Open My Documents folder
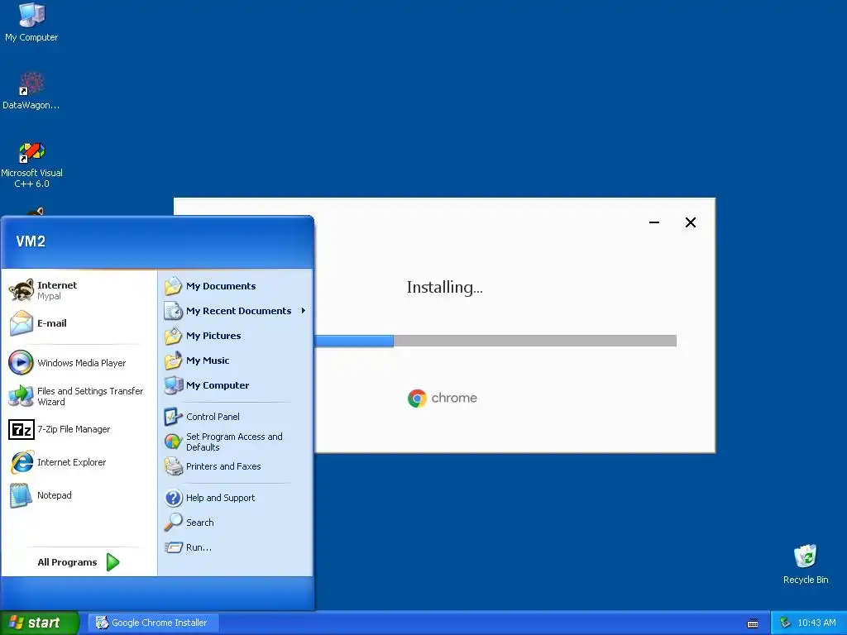The width and height of the screenshot is (847, 635). 236,286
